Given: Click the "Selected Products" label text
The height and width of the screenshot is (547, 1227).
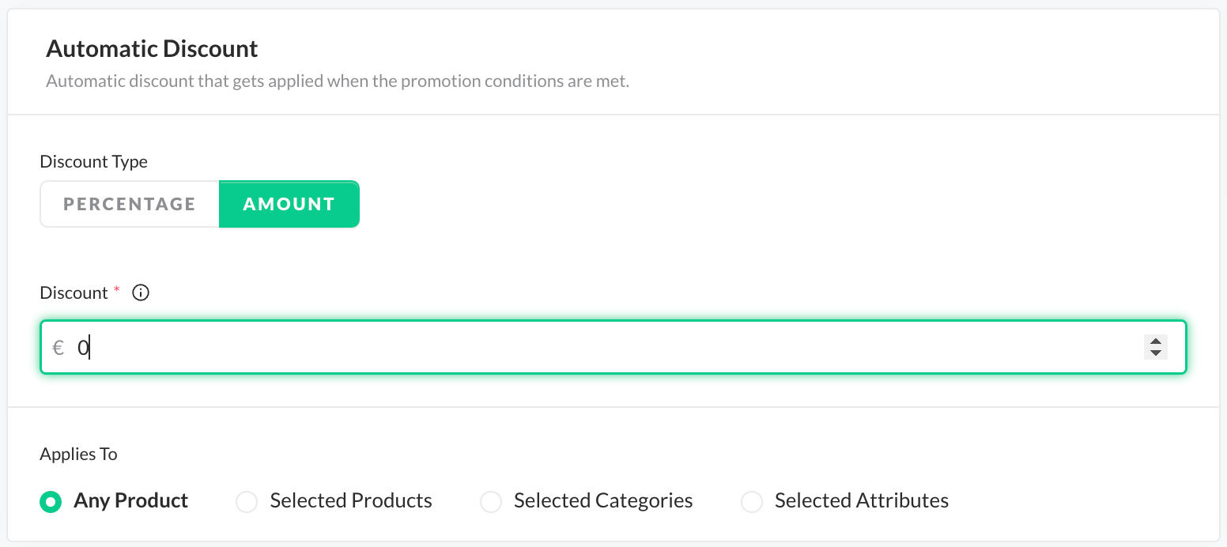Looking at the screenshot, I should (351, 501).
